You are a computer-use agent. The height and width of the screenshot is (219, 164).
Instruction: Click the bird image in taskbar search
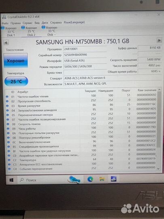tap(75, 179)
